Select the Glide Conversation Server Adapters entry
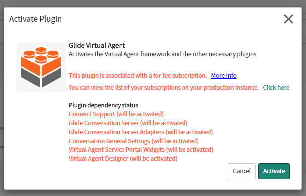Image resolution: width=306 pixels, height=196 pixels. (141, 132)
